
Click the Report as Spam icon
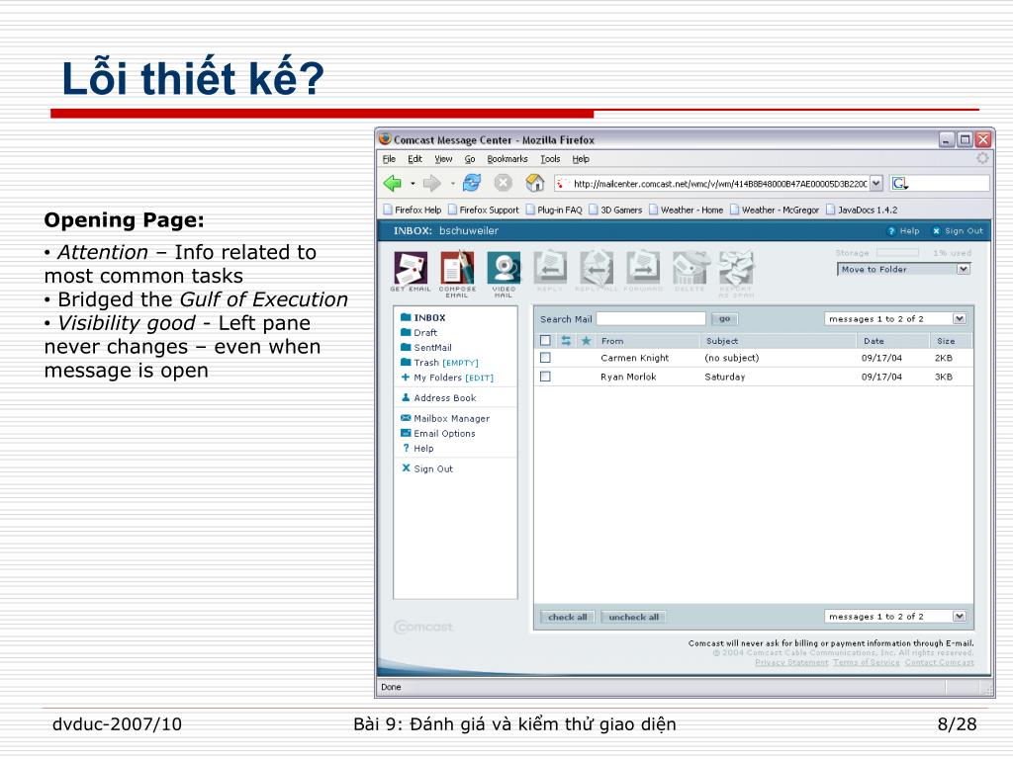736,268
